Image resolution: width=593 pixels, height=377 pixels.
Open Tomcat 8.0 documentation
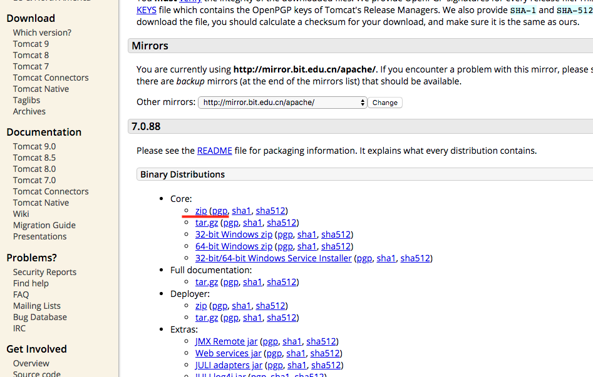point(34,169)
